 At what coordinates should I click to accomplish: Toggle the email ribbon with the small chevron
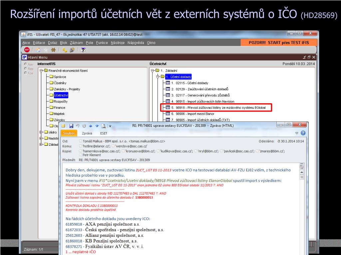[297, 133]
